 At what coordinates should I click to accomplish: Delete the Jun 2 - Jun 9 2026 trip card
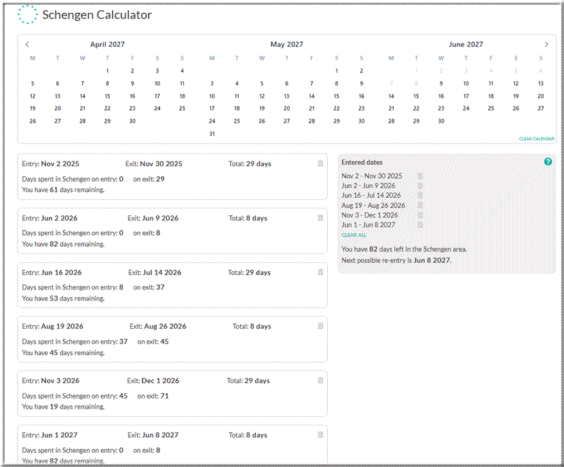point(320,218)
